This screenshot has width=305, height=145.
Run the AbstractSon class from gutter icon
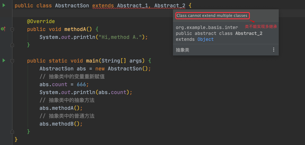point(4,5)
